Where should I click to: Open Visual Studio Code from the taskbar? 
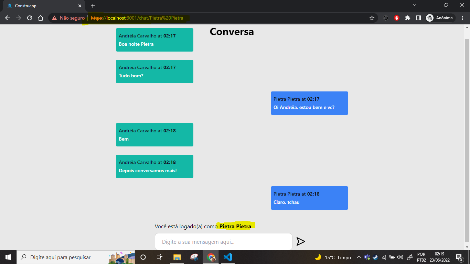[227, 257]
